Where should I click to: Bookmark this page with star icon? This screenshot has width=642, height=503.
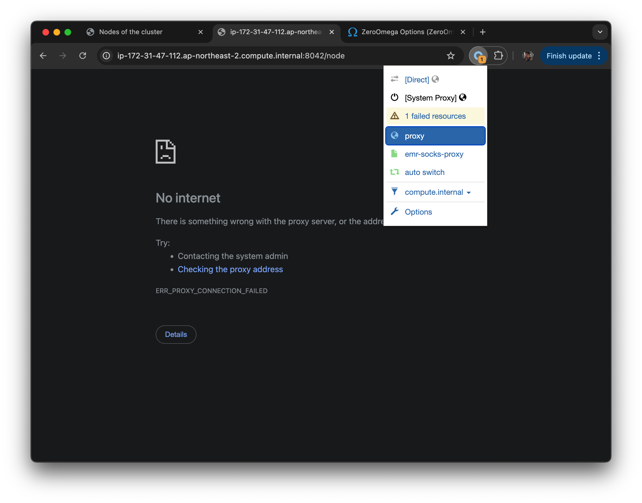pos(451,56)
